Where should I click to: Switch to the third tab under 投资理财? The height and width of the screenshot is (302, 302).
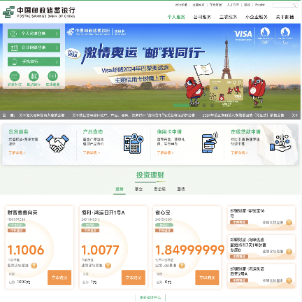160,189
